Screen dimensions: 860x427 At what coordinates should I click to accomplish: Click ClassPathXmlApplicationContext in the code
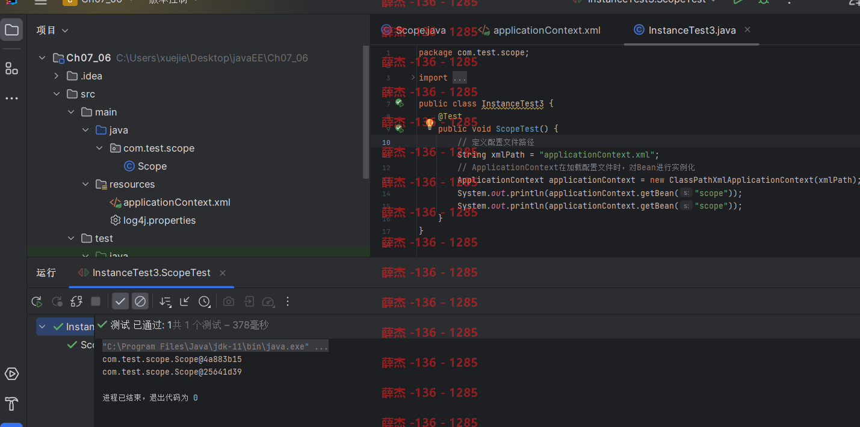[x=740, y=180]
